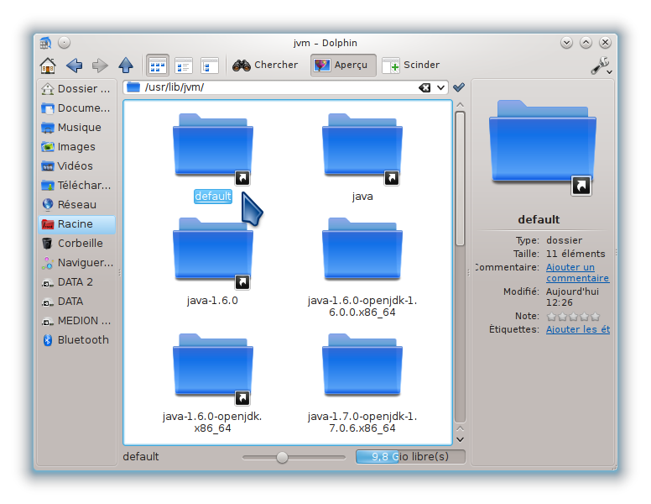Click the scrollbar up arrow near the bottom
Screen dimensions: 651x504
460,428
